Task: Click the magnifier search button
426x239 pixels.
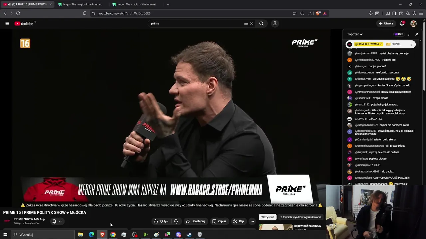Action: [261, 23]
